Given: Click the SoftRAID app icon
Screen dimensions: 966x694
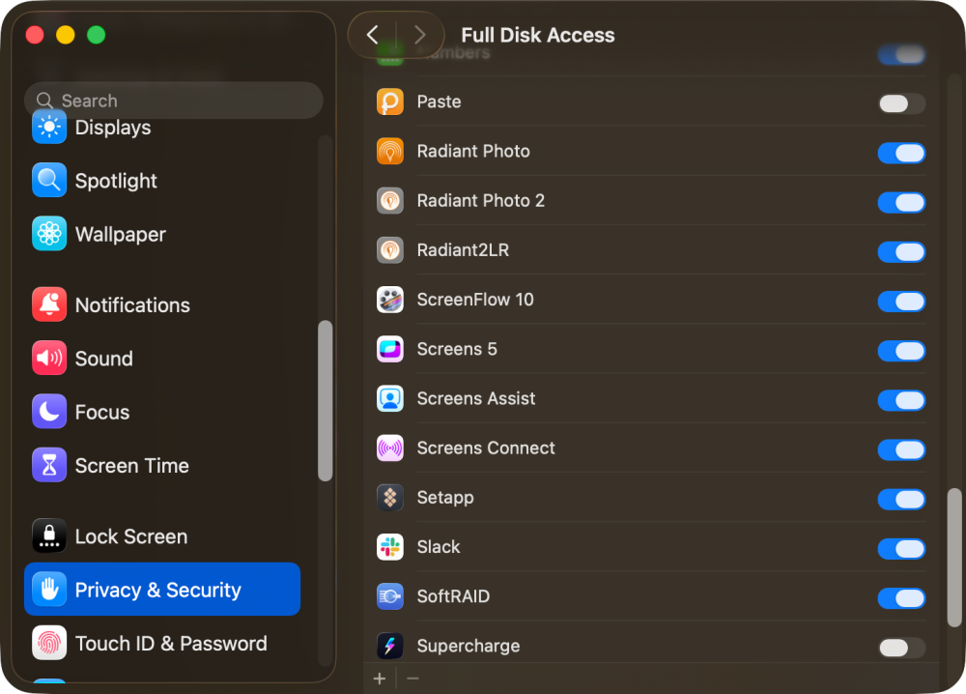Looking at the screenshot, I should pos(390,596).
